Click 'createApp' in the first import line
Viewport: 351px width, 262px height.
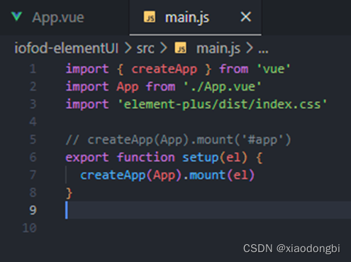coord(165,69)
